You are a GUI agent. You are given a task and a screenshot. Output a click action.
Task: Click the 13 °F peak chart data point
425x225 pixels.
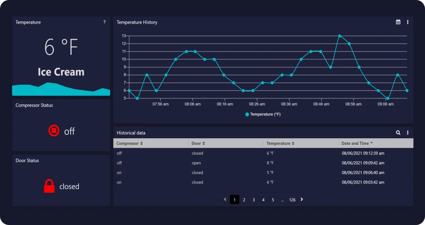339,36
